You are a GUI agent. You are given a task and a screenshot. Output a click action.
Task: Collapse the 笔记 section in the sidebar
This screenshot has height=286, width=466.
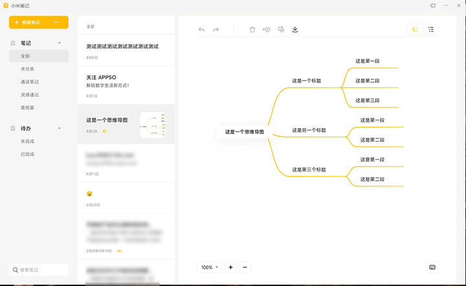click(x=60, y=43)
